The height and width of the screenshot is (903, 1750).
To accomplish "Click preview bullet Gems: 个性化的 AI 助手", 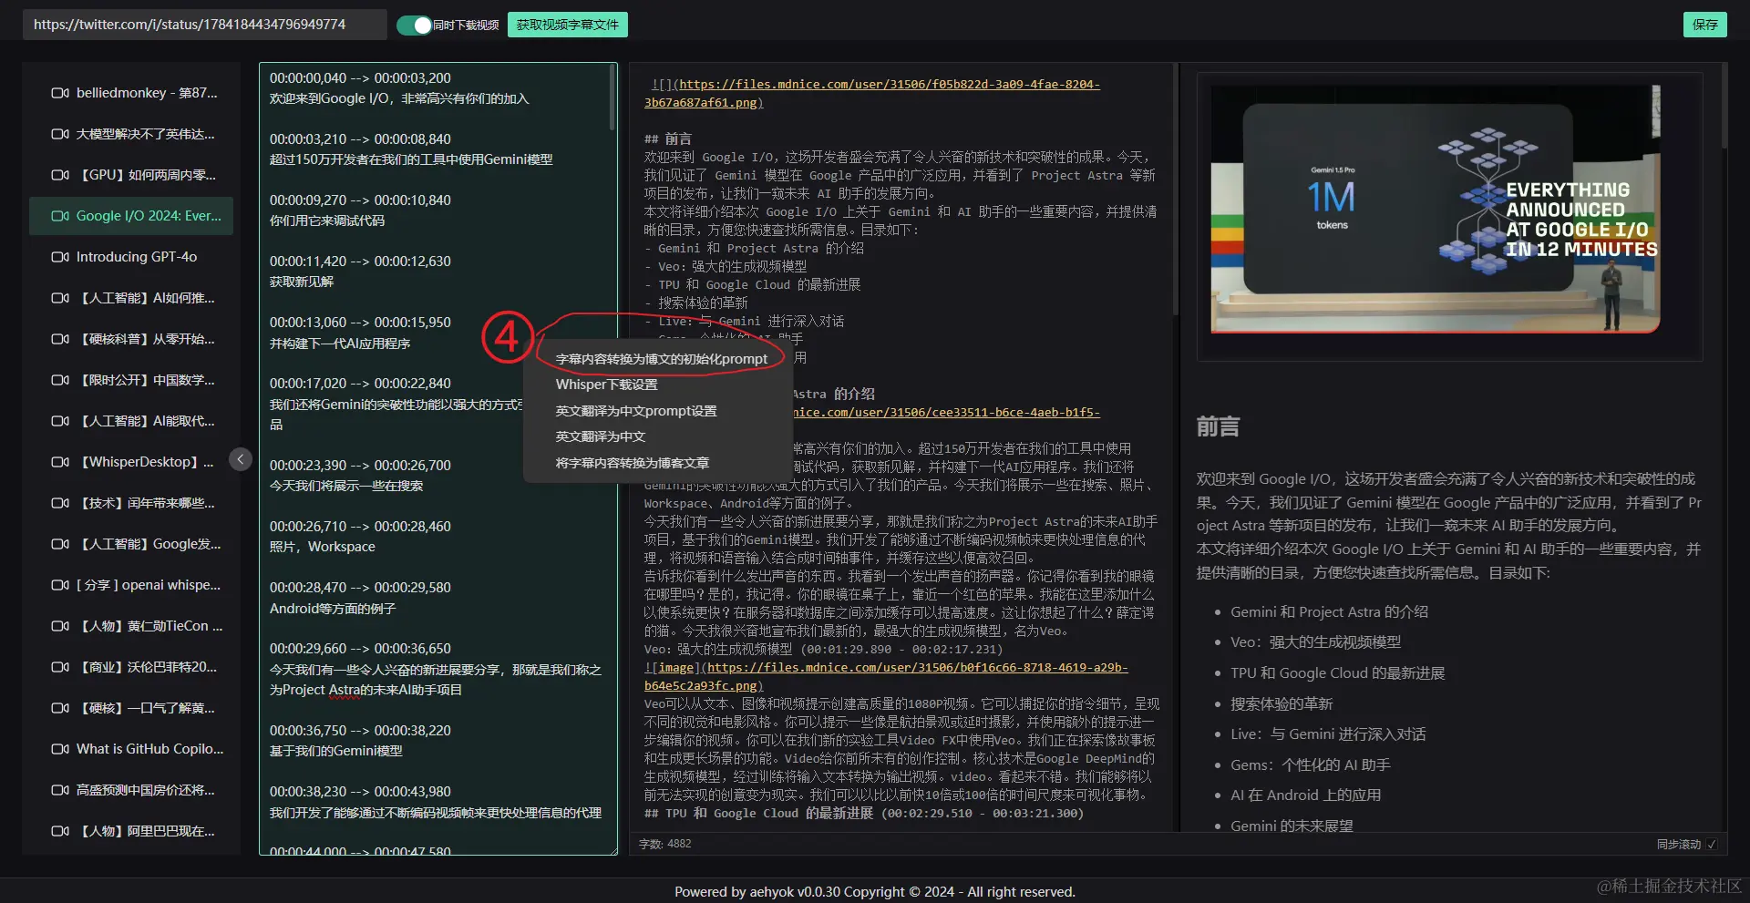I will pyautogui.click(x=1311, y=764).
